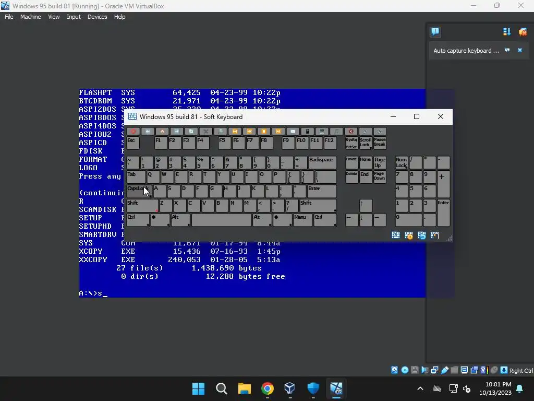Viewport: 534px width, 401px height.
Task: Open File Explorer from the taskbar
Action: point(244,388)
